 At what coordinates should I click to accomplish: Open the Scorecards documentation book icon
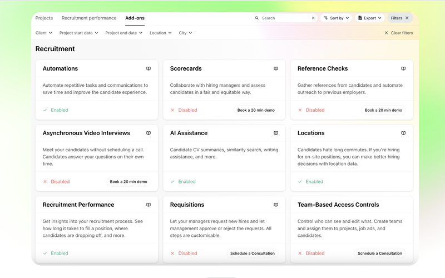click(276, 69)
